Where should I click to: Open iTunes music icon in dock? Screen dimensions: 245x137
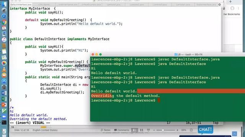[4, 40]
